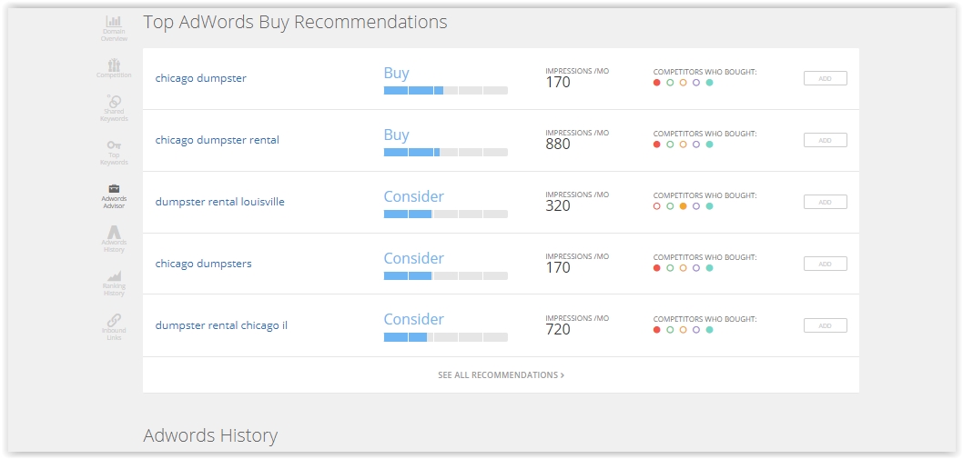Add chicago dumpster rental keyword
The height and width of the screenshot is (459, 963).
pos(825,140)
